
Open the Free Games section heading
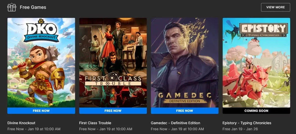pos(33,7)
